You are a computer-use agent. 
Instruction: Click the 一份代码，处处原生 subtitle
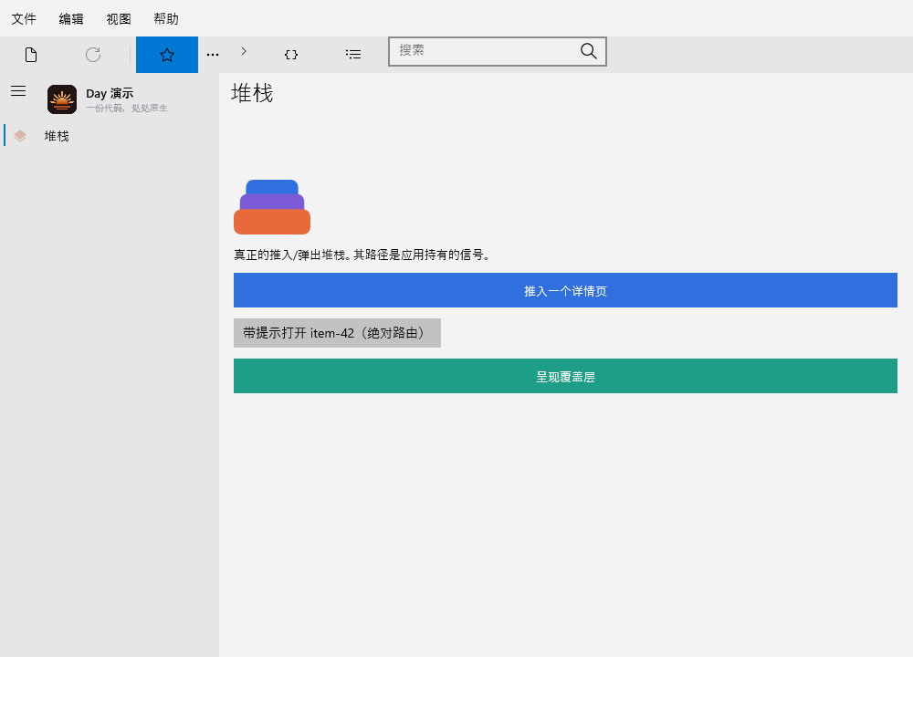pyautogui.click(x=126, y=109)
